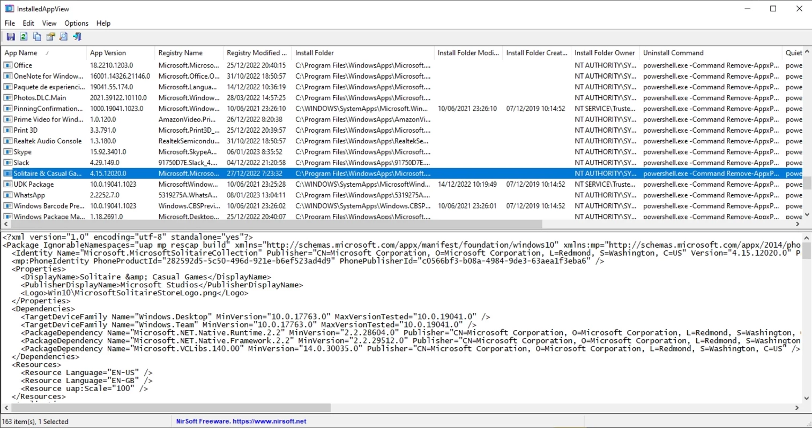
Task: Click the green Refresh toolbar icon
Action: (x=24, y=36)
